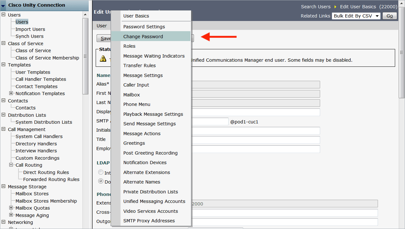This screenshot has height=229, width=405.
Task: Navigate to Mailbox Stores Membership
Action: click(46, 201)
